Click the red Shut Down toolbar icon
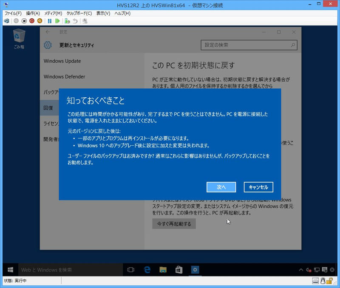This screenshot has width=340, height=288. point(32,21)
